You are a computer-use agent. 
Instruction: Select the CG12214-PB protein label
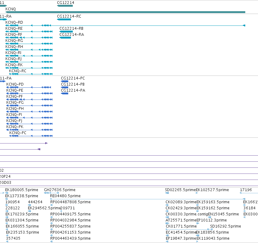coord(73,84)
